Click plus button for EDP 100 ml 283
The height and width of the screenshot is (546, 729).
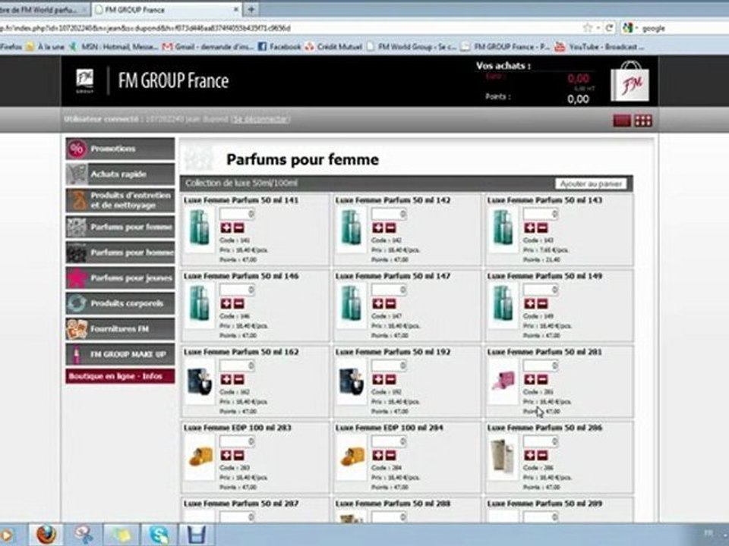click(x=226, y=456)
